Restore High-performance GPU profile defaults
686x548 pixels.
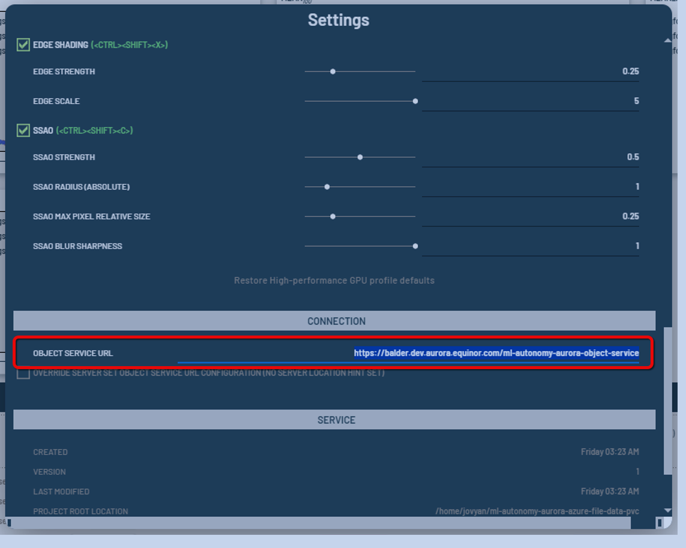pyautogui.click(x=334, y=280)
